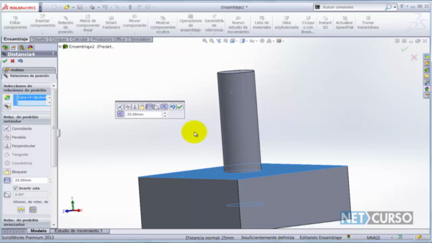Toggle Instant 3D tool
The image size is (432, 243).
(x=325, y=23)
